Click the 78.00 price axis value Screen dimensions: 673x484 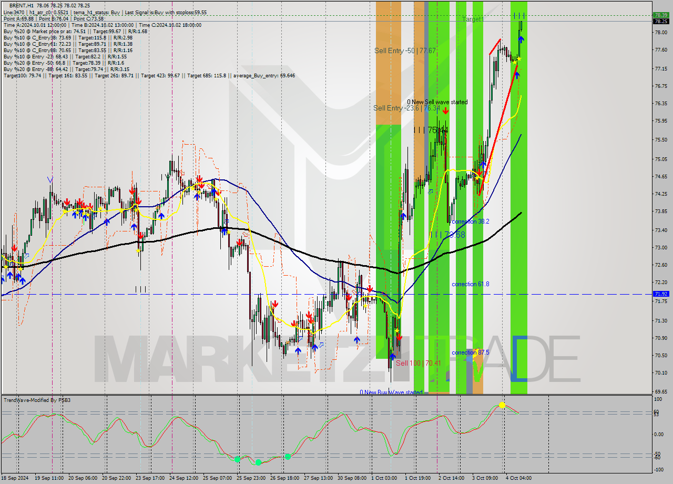(661, 33)
